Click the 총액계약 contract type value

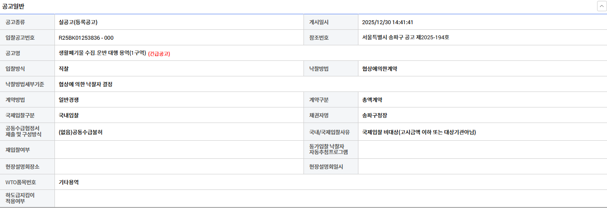[x=372, y=100]
